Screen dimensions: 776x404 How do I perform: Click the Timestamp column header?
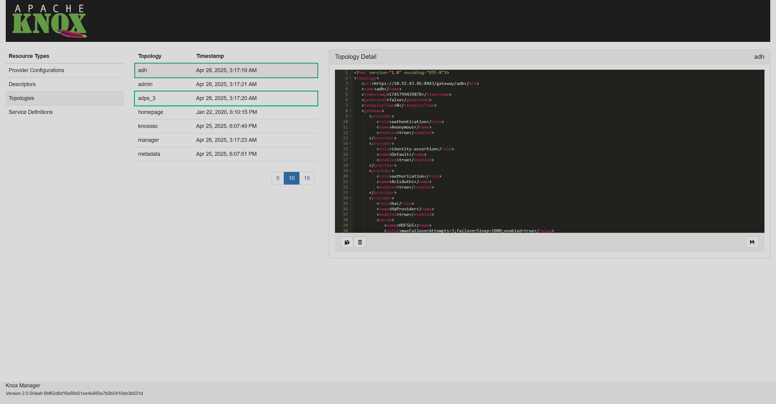(x=210, y=56)
